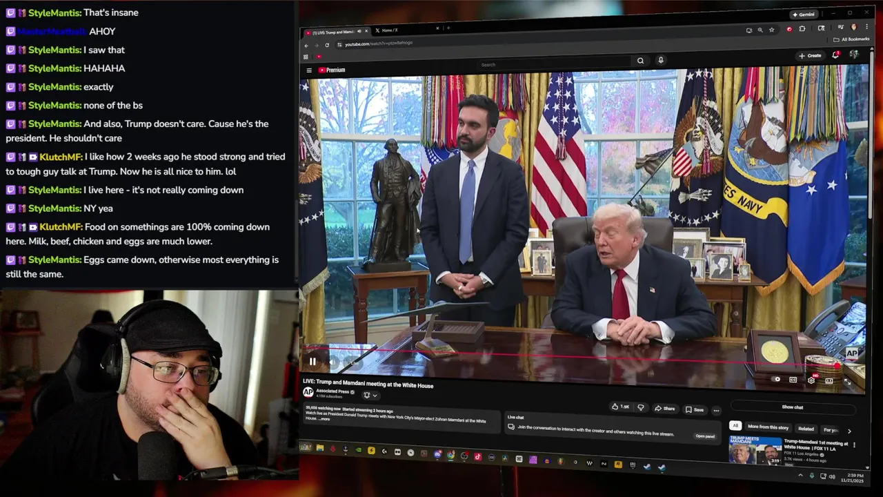Click YouTube search magnifier button
883x497 pixels.
[640, 61]
